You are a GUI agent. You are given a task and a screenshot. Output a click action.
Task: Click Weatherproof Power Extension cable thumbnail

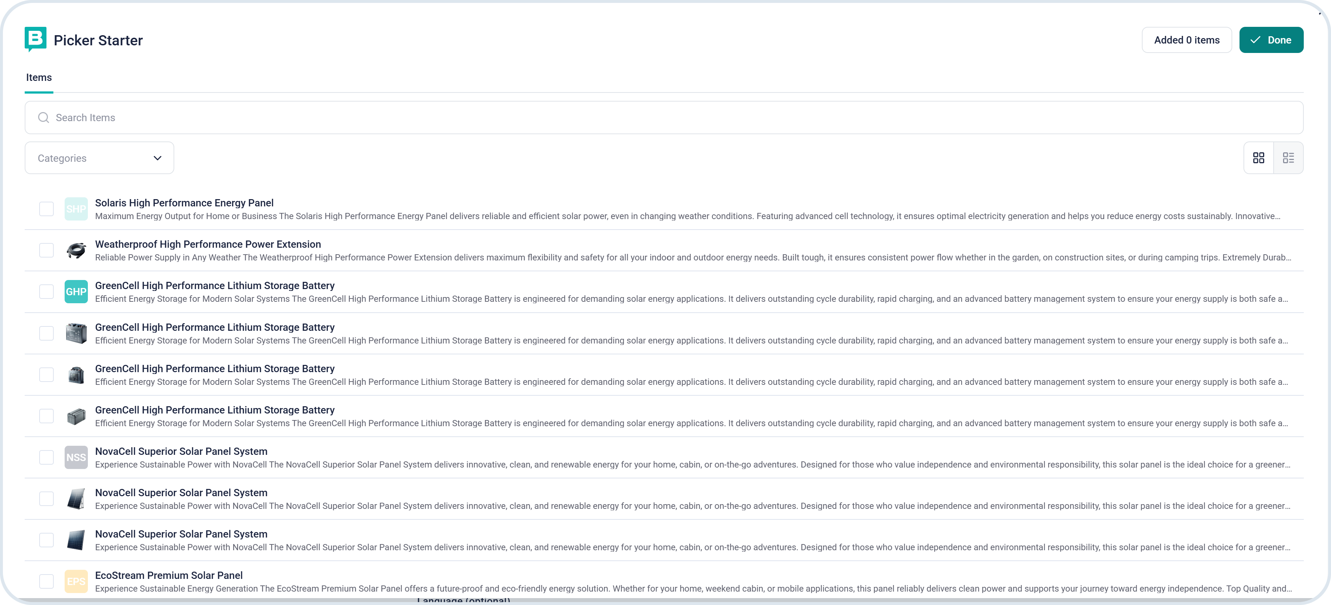coord(76,250)
